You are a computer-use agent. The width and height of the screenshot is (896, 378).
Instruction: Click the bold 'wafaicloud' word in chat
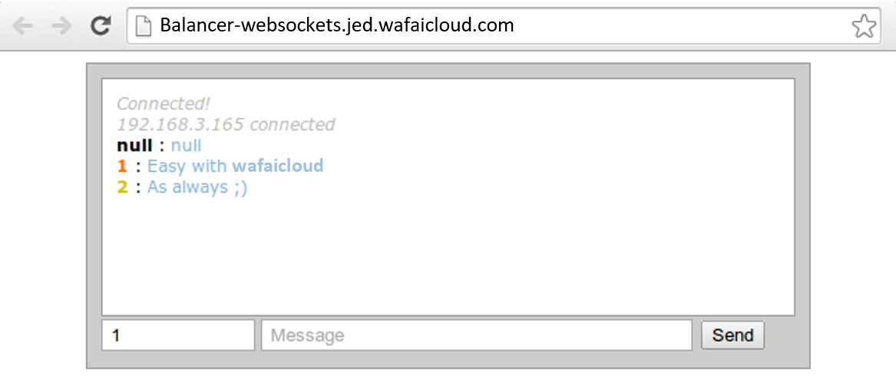pos(278,166)
